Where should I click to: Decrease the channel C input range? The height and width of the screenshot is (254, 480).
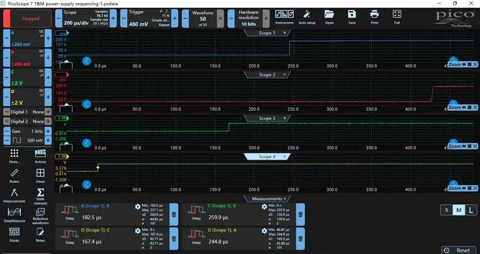point(7,78)
